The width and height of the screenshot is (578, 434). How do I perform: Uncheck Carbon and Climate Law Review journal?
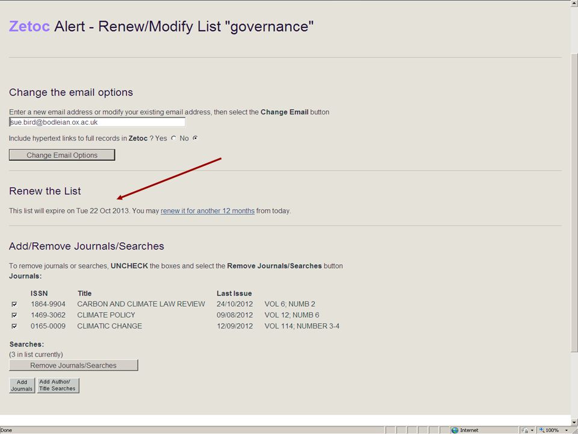(14, 304)
